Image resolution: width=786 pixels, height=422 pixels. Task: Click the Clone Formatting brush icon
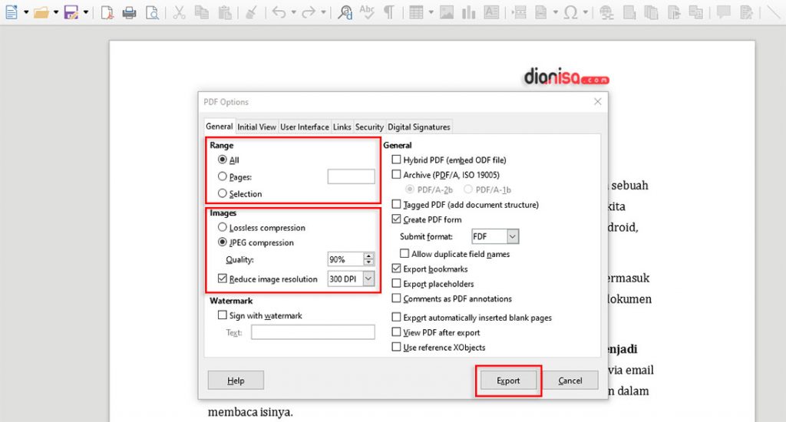point(251,12)
